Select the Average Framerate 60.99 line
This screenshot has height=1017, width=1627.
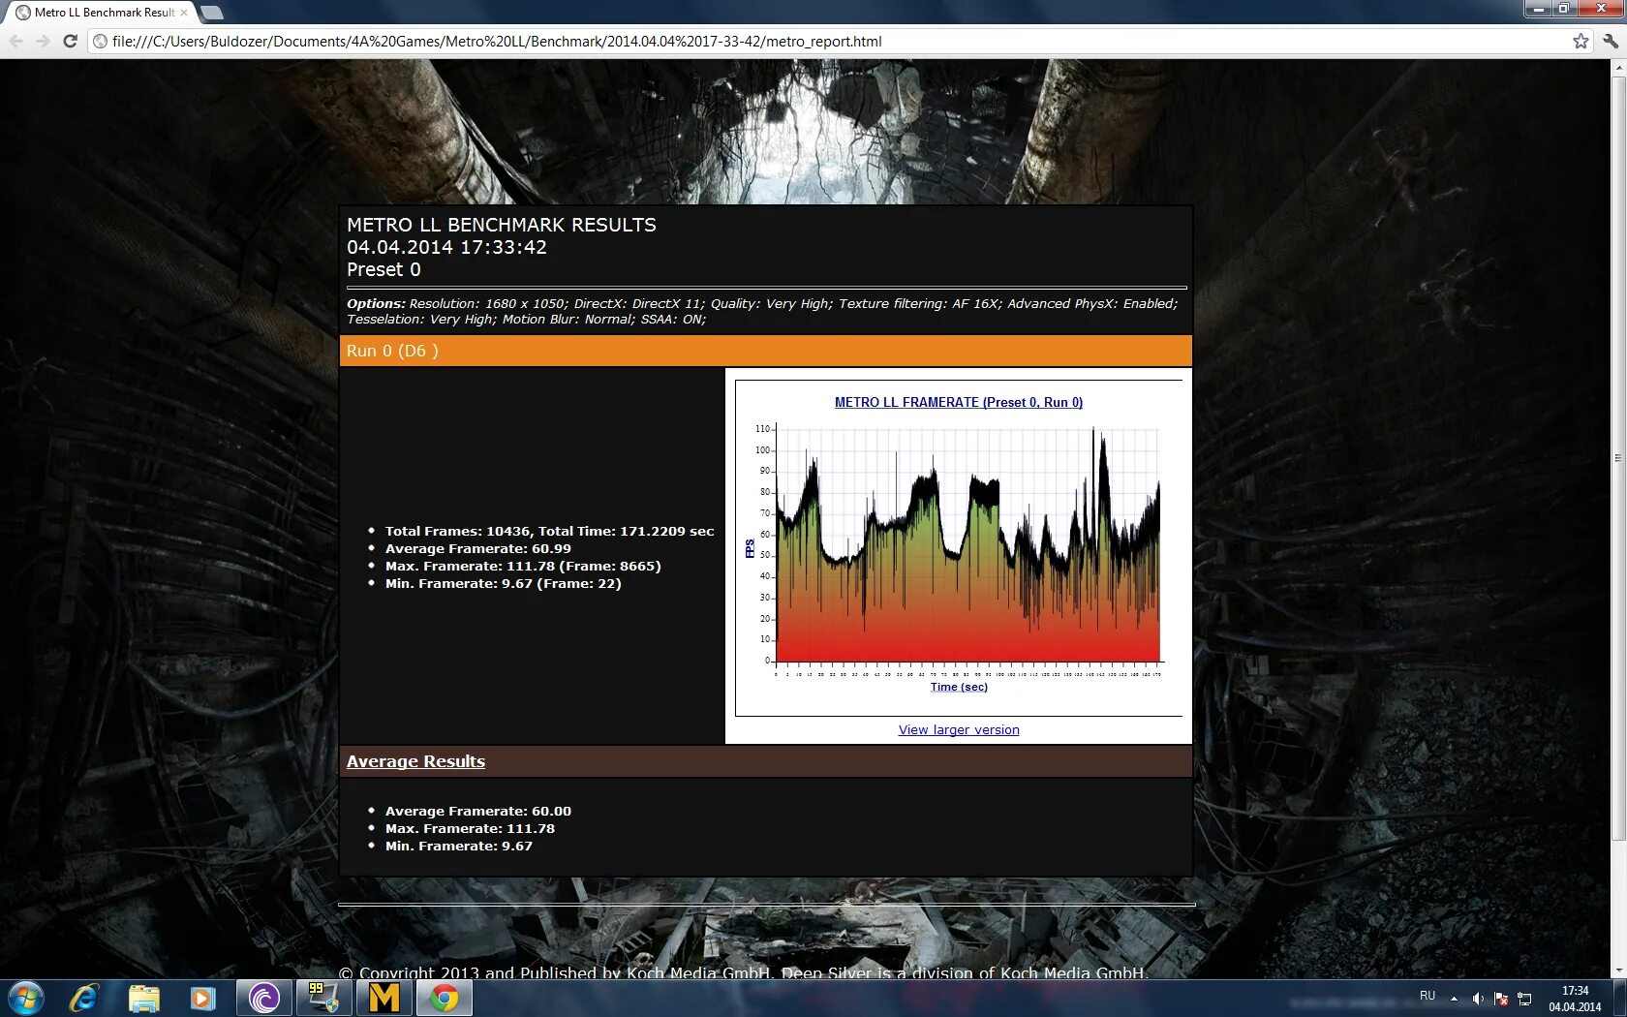click(x=478, y=548)
